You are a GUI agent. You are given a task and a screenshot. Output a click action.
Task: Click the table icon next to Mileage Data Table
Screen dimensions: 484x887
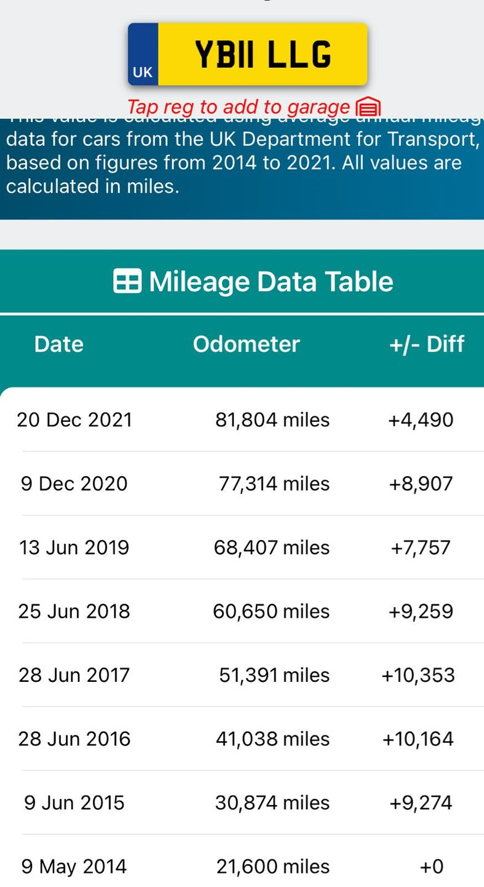click(127, 281)
